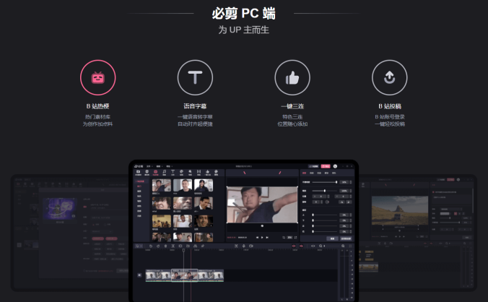
Task: Open the sticker icon in editor toolbar
Action: point(181,173)
